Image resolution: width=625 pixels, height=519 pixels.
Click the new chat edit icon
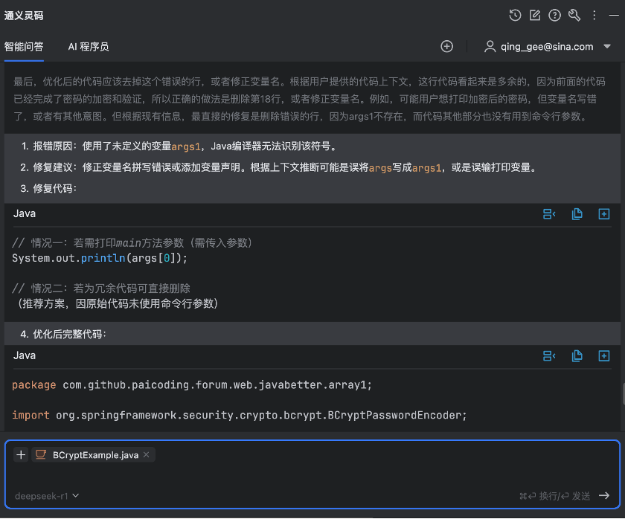coord(535,16)
